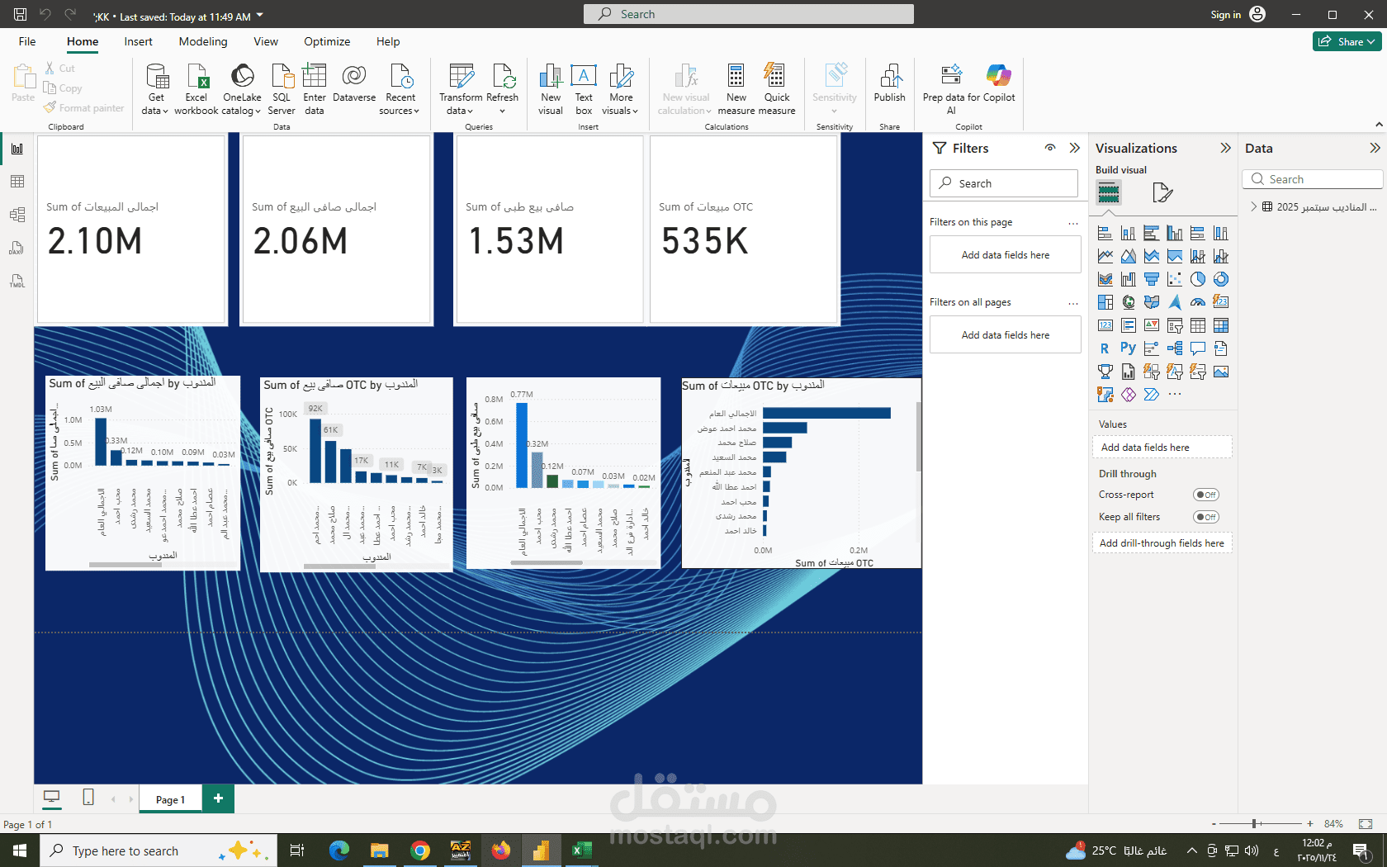Viewport: 1387px width, 867px height.
Task: Open TMDL view in left sidebar
Action: pos(17,281)
